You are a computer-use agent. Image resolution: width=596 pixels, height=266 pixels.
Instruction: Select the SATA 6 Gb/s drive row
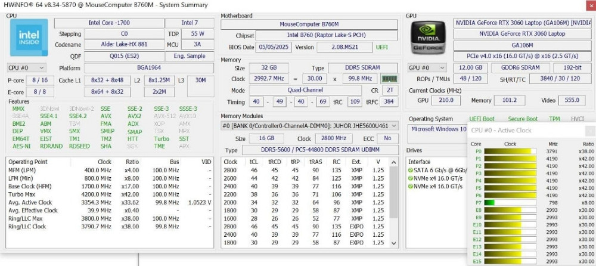(x=437, y=170)
